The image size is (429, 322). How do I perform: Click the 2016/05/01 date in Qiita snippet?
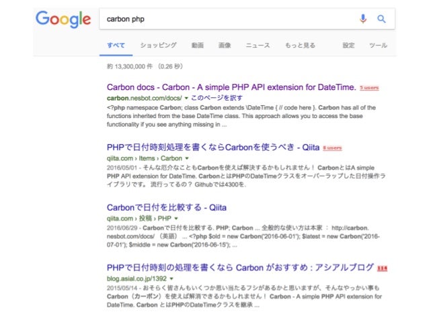(122, 168)
